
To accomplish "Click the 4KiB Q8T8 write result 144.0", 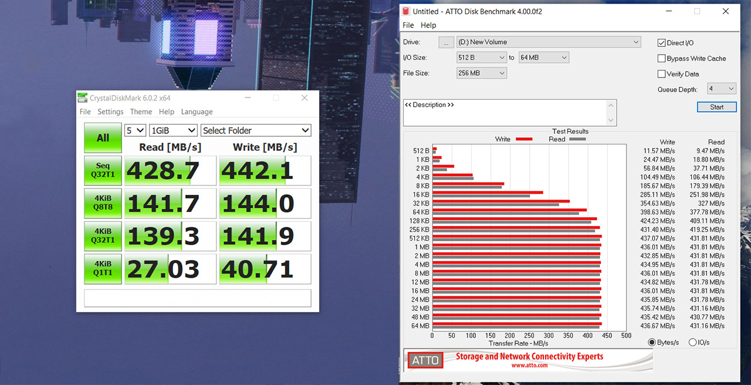I will [x=265, y=204].
